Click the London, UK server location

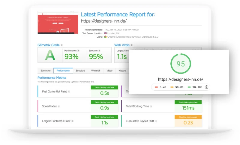tap(113, 33)
